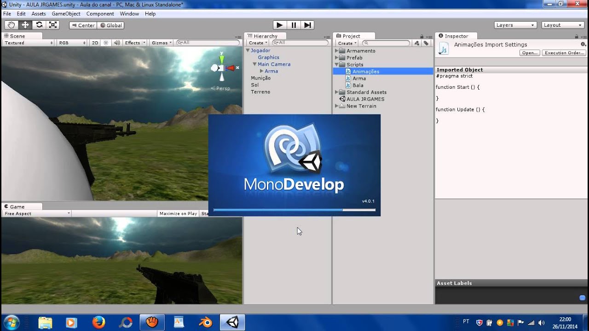Click the Search by Label tag icon
This screenshot has height=331, width=589.
[x=426, y=43]
